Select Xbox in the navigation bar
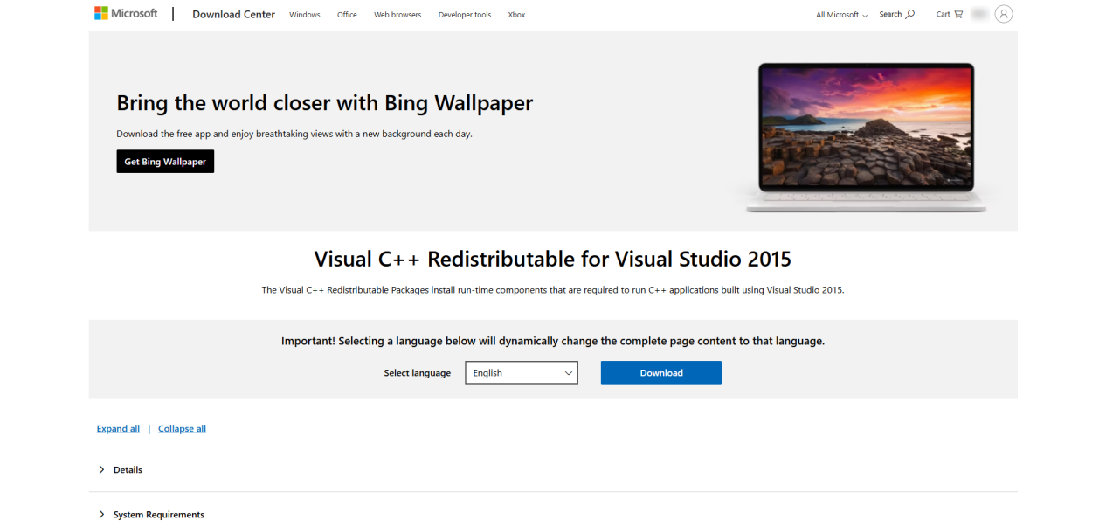The image size is (1106, 527). (x=516, y=15)
